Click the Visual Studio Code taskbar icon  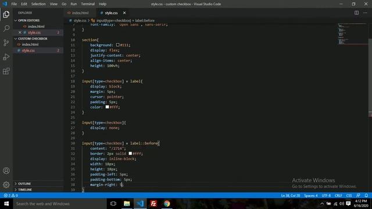140,204
